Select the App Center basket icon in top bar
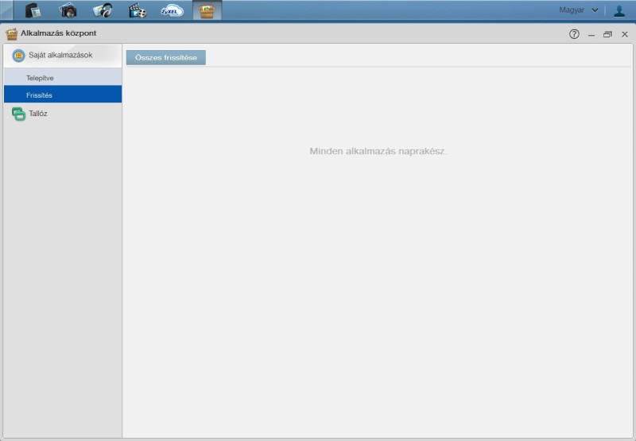 point(207,10)
